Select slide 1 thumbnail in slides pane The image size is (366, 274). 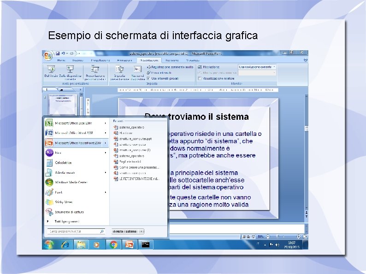(63, 105)
